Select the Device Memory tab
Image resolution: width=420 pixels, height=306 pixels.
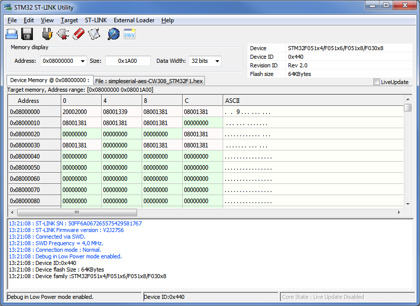[49, 80]
